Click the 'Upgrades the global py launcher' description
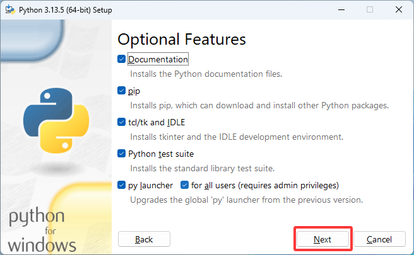The height and width of the screenshot is (255, 414). (246, 200)
